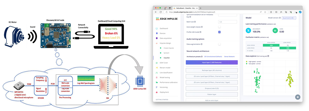Uncheck the Profile int8 model checkbox
309x111 pixels.
coord(219,32)
